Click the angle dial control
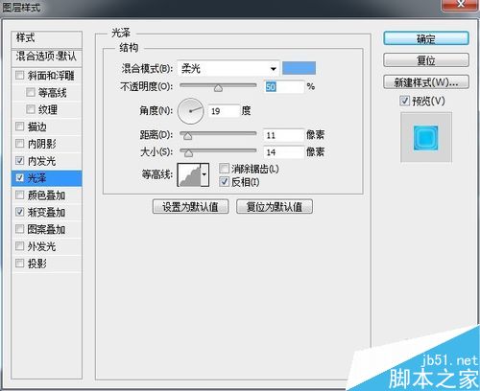The height and width of the screenshot is (391, 480). coord(191,111)
